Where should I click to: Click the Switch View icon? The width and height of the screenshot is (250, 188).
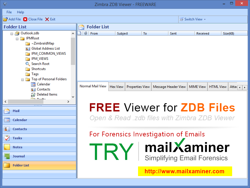[x=181, y=19]
